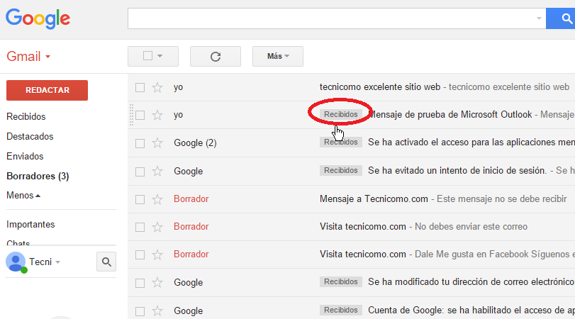This screenshot has height=319, width=575.
Task: Check the 'Se ha modificado tu dirección' email
Action: pos(140,283)
